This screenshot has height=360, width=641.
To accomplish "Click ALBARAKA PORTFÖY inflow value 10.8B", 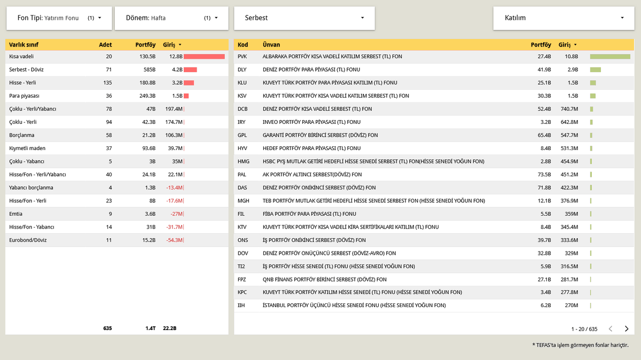I will coord(572,57).
